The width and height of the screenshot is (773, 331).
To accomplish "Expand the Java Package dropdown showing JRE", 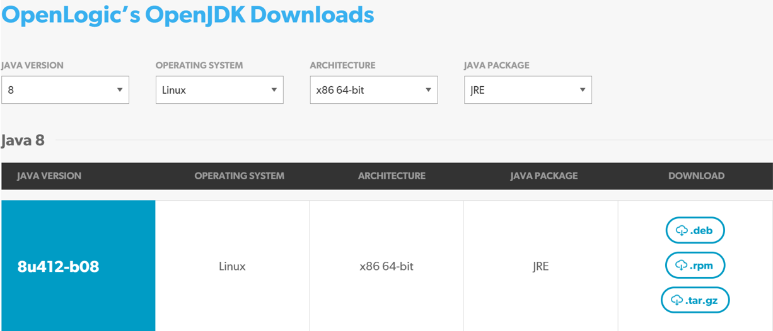I will [528, 90].
